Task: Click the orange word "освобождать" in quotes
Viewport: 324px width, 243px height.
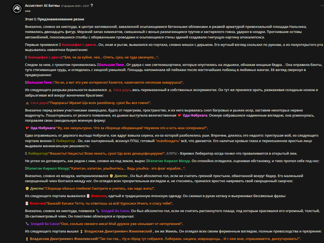Action: click(x=168, y=141)
